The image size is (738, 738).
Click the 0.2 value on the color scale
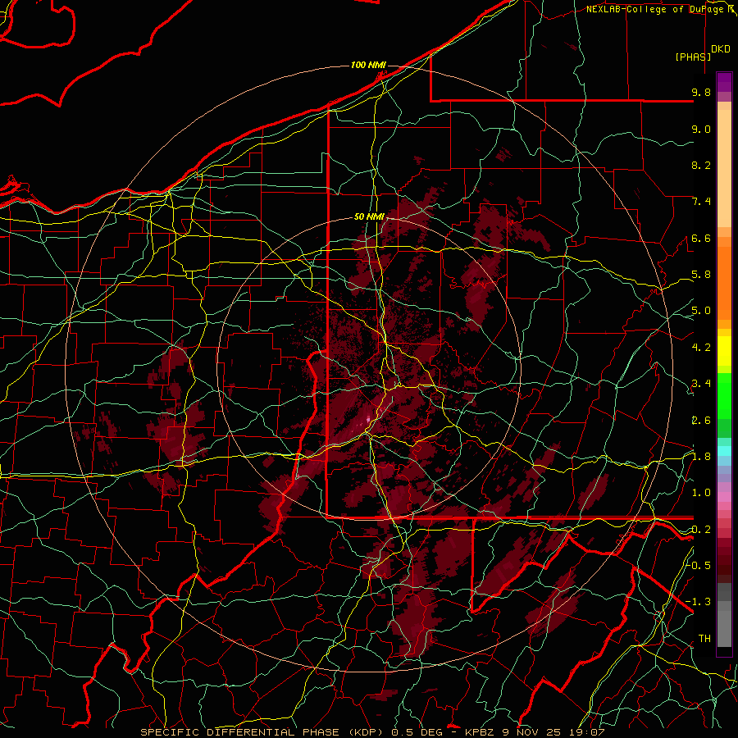coord(701,530)
